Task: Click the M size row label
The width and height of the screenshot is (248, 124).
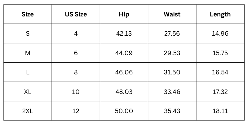Action: pyautogui.click(x=28, y=53)
